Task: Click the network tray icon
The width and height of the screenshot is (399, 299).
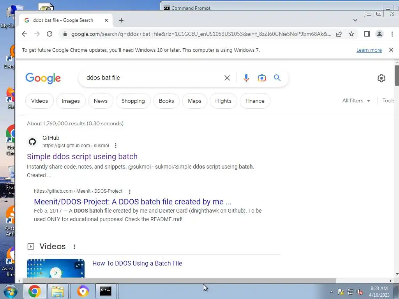Action: [350, 292]
